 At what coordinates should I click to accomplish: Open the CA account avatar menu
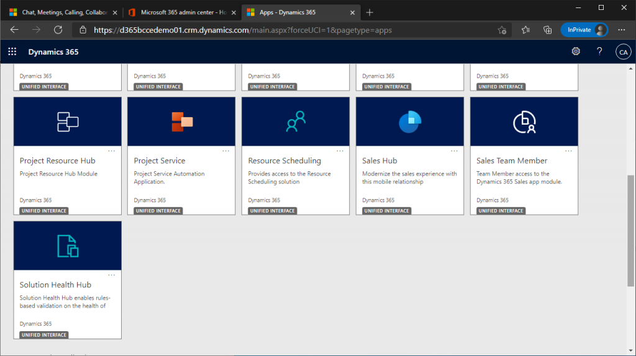623,52
